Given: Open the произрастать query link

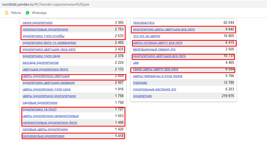Looking at the screenshot, I should 144,23.
